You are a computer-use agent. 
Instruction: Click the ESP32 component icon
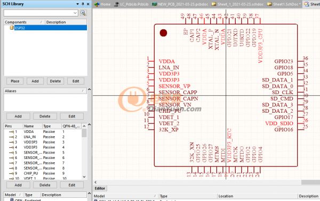12,28
